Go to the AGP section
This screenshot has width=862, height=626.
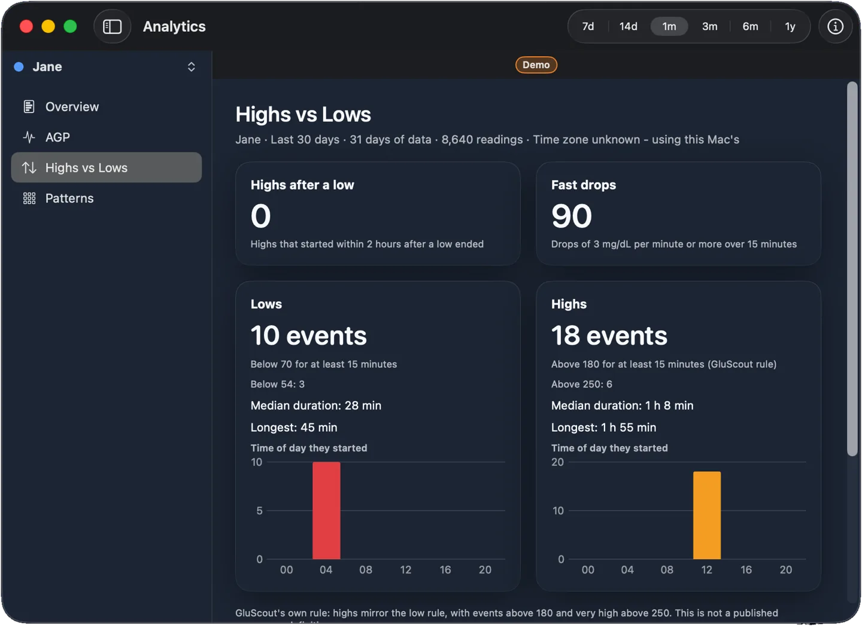pos(107,137)
